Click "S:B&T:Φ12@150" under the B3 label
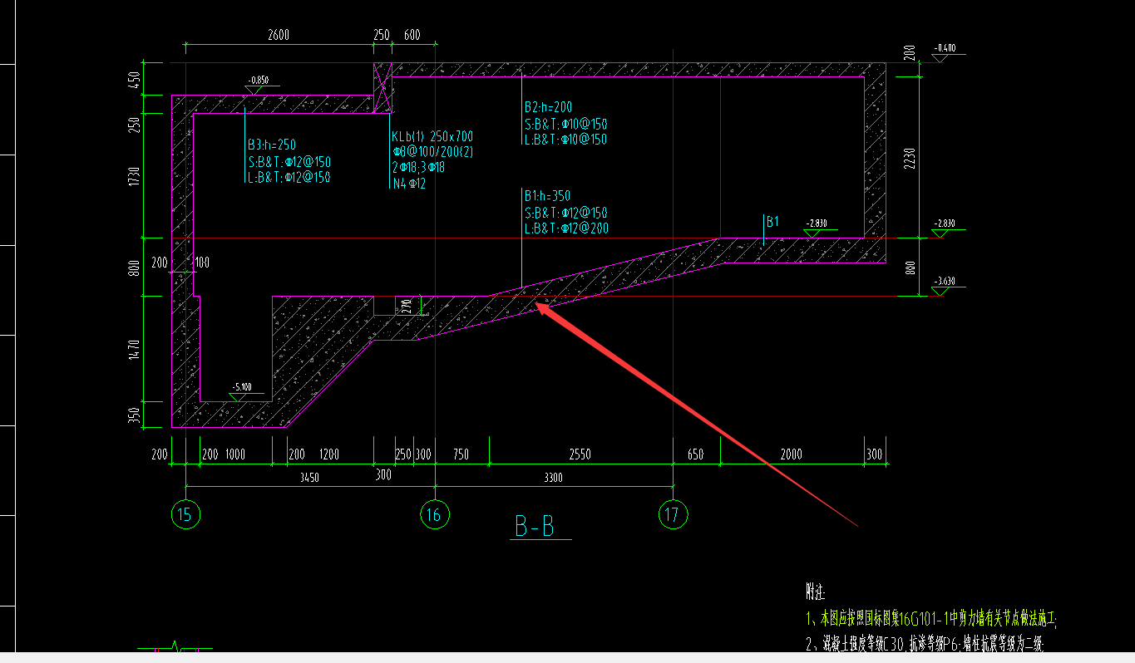Screen dimensions: 1135x663 point(289,161)
